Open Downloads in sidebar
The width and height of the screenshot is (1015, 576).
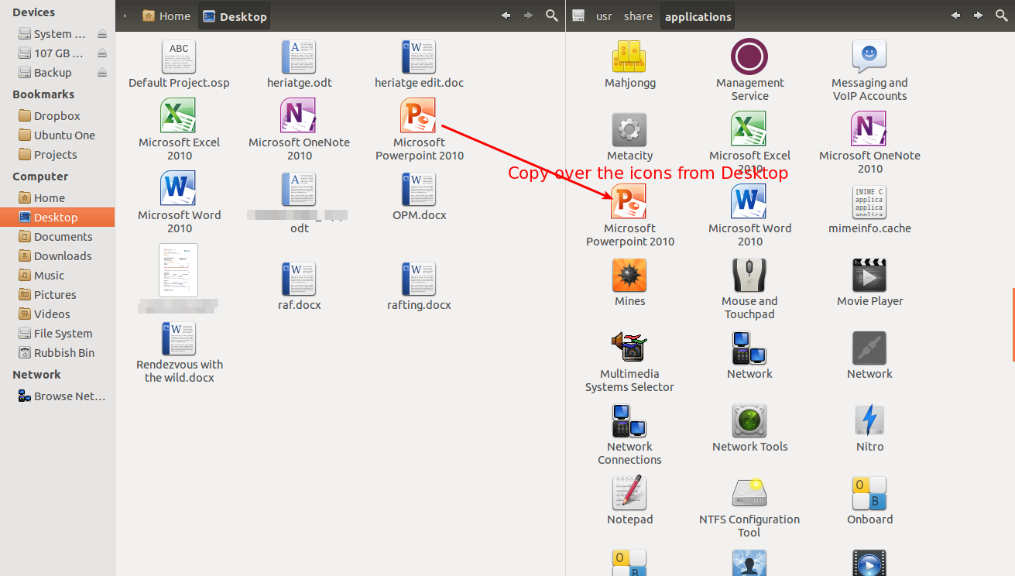click(57, 255)
